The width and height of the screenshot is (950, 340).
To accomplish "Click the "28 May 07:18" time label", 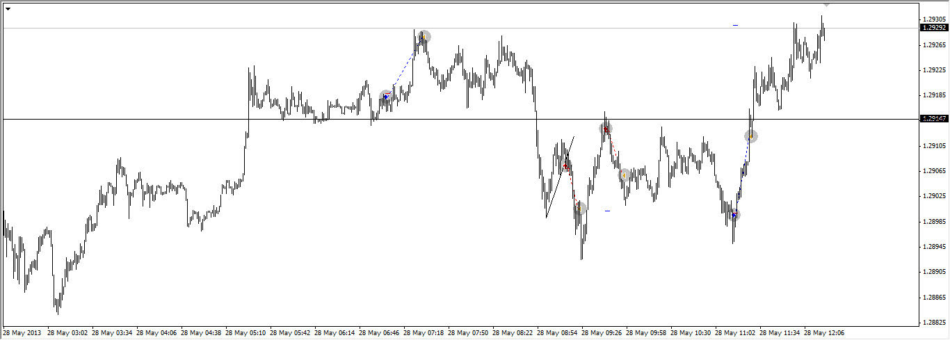I will point(424,333).
